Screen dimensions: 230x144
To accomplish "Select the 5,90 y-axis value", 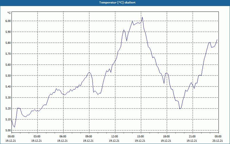I will [8, 32].
